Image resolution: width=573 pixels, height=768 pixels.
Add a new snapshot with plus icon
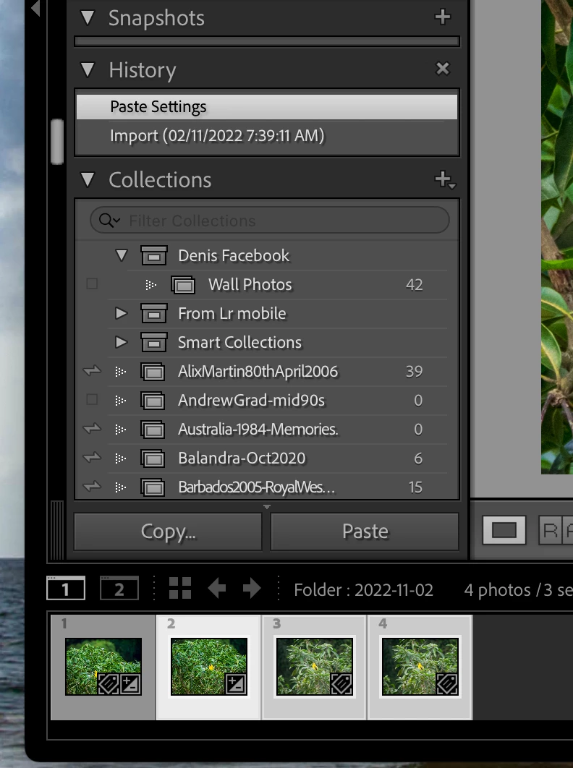(x=442, y=17)
